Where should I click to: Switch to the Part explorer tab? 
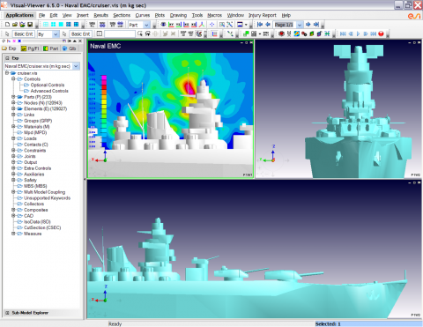pyautogui.click(x=51, y=48)
